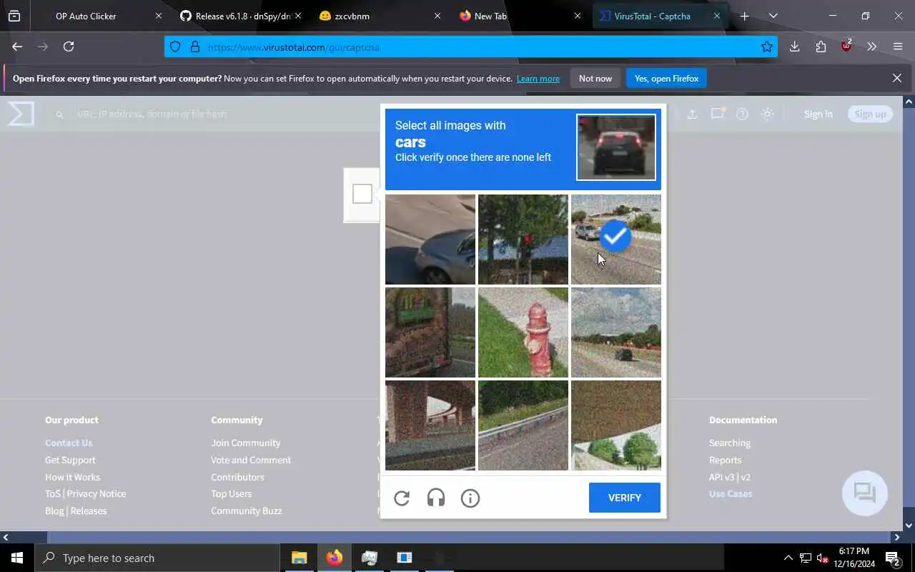Select the bushes and trees tile

point(616,425)
